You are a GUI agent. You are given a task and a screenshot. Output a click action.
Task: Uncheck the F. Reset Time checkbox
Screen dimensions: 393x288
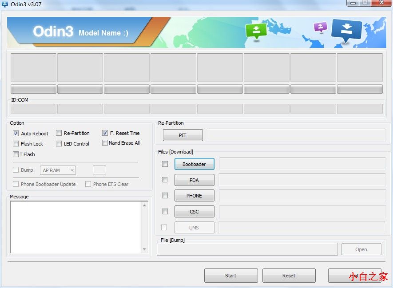[105, 133]
